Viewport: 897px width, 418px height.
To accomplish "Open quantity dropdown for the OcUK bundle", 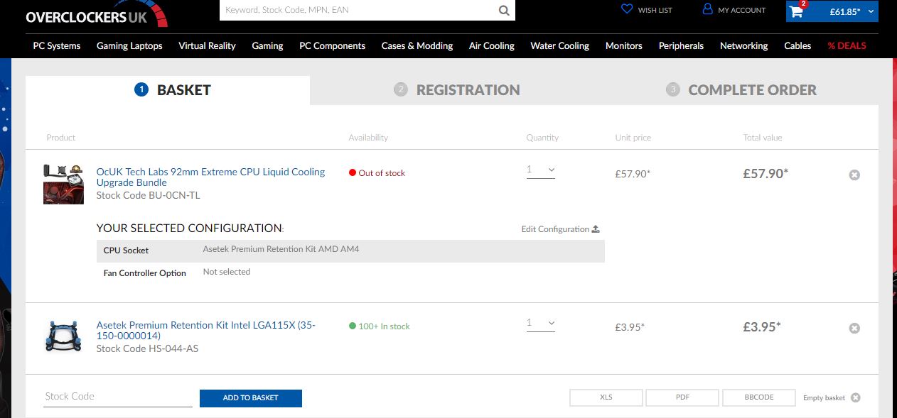I will point(541,170).
